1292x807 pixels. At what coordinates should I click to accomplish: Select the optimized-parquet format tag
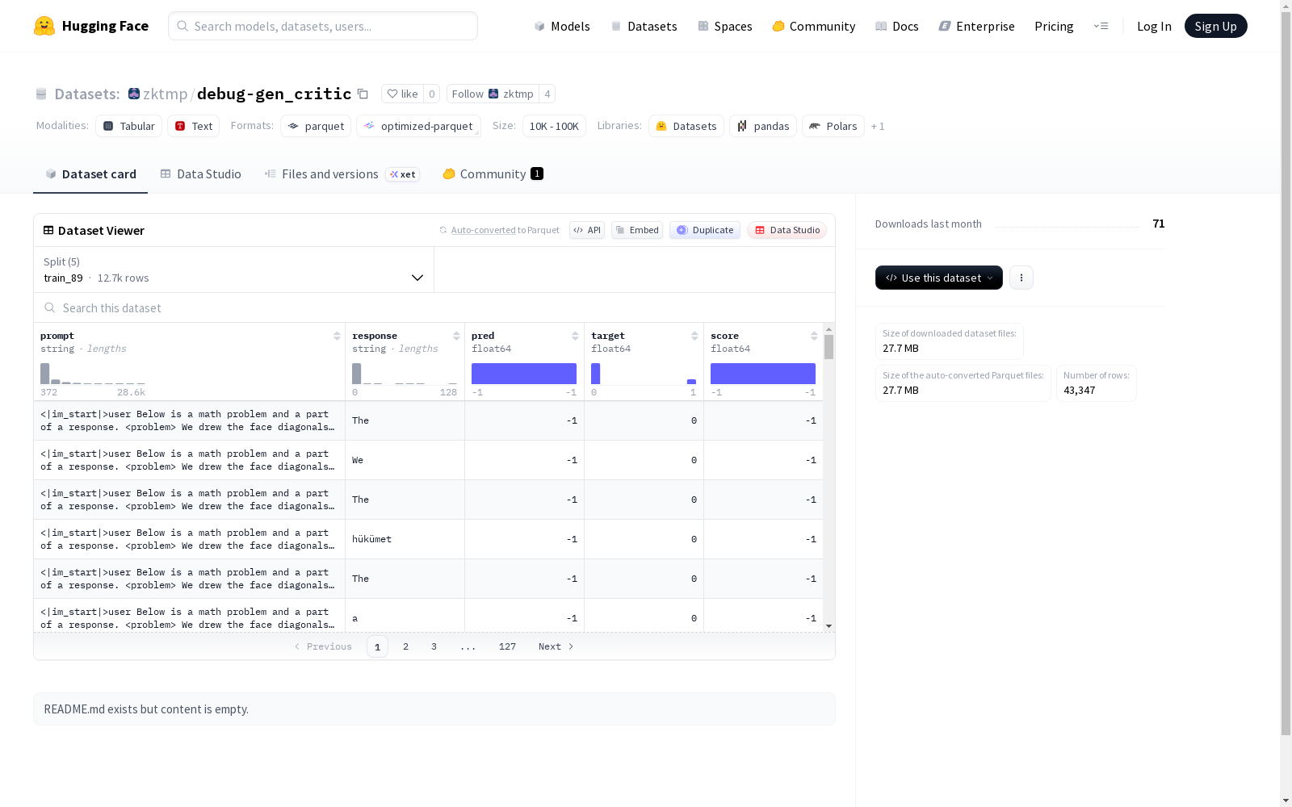(x=419, y=126)
